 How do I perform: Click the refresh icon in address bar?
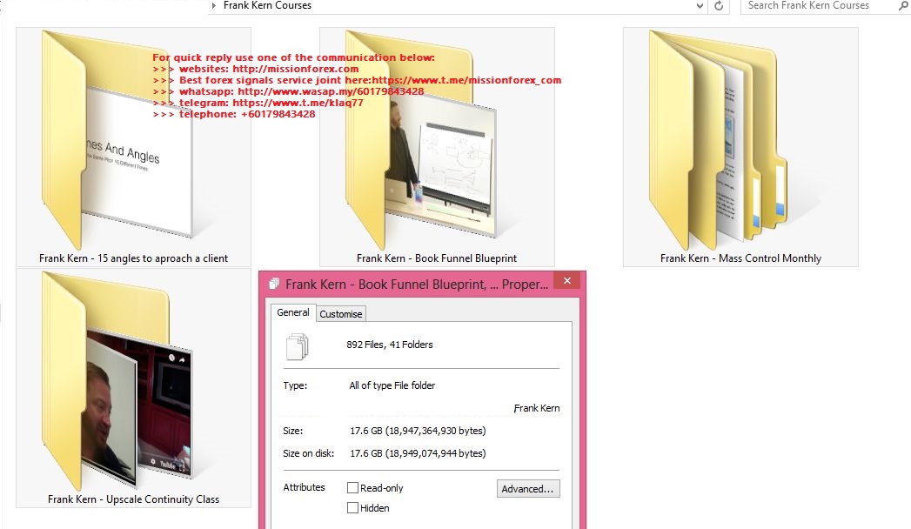coord(719,6)
